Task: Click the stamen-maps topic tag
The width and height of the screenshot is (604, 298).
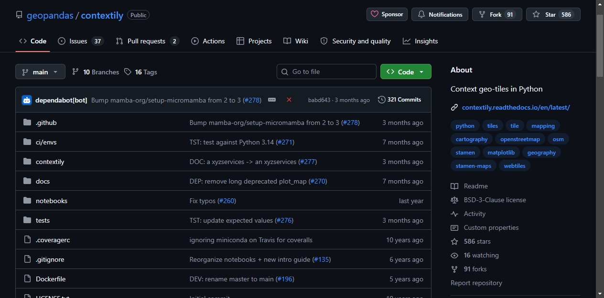Action: point(474,166)
